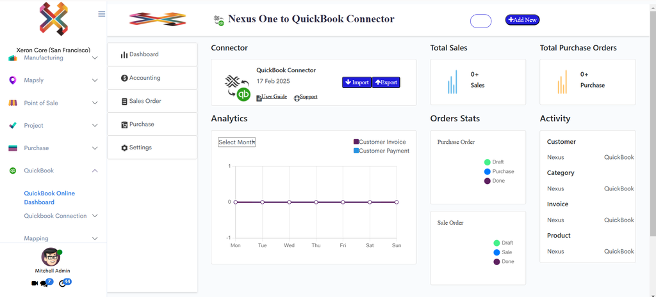Open the User Guide link

pos(274,97)
